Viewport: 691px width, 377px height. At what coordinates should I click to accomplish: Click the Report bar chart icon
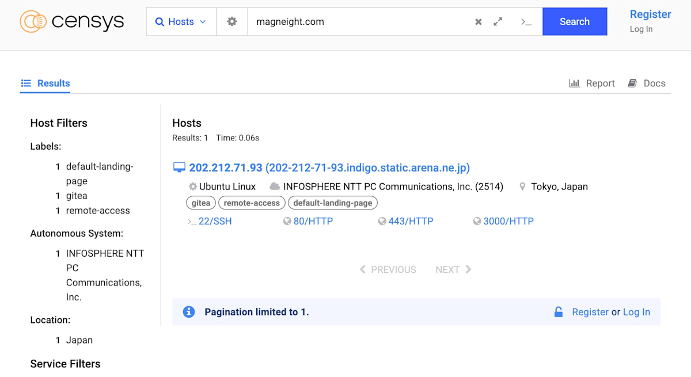point(574,83)
